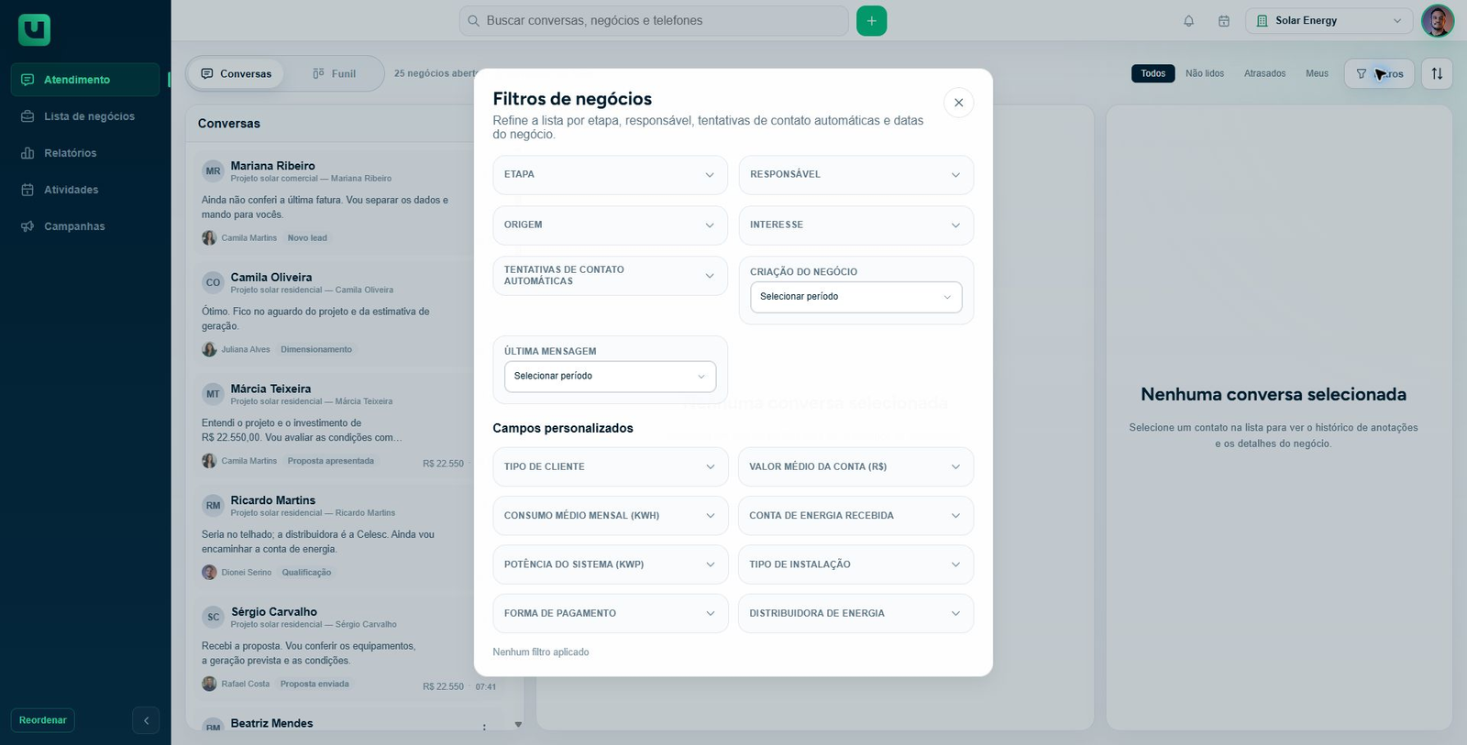Open three-dot menu on Beatriz Mendes card
Viewport: 1467px width, 745px height.
(x=484, y=727)
